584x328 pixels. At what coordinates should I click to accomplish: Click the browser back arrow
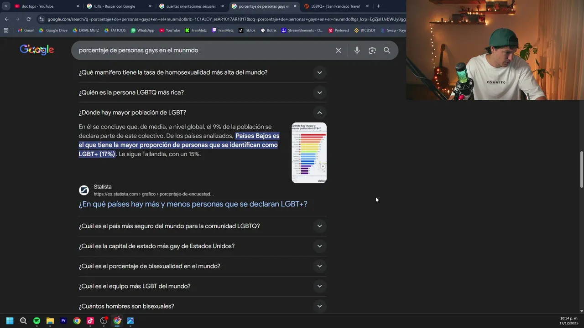point(6,19)
